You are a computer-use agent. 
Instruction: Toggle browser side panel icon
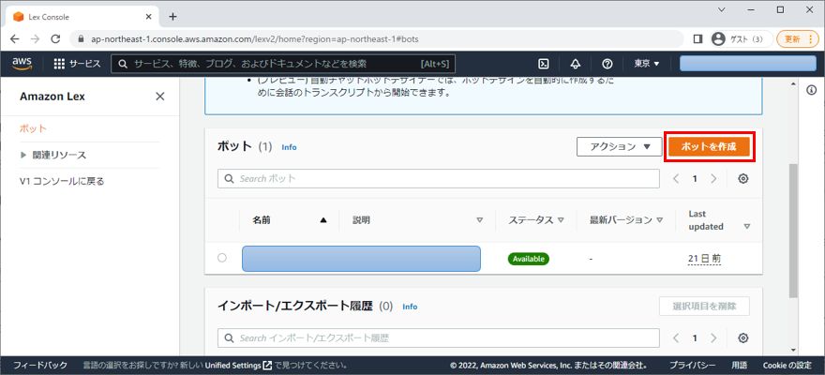tap(697, 39)
